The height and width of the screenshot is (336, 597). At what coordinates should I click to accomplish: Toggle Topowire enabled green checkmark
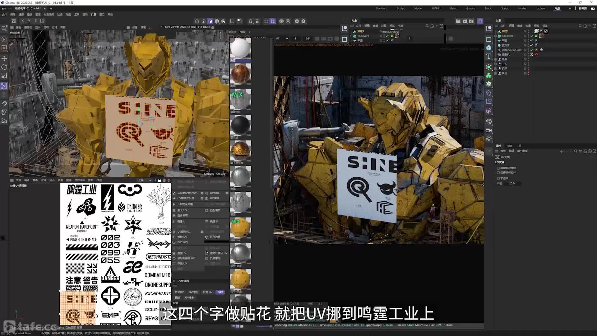(x=531, y=36)
